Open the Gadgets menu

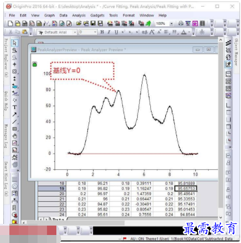[x=97, y=16]
